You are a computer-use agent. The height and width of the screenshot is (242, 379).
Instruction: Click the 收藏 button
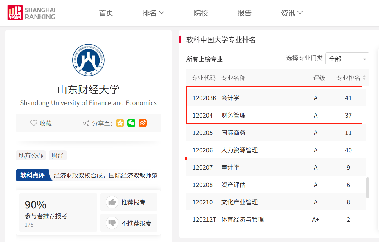pos(41,123)
